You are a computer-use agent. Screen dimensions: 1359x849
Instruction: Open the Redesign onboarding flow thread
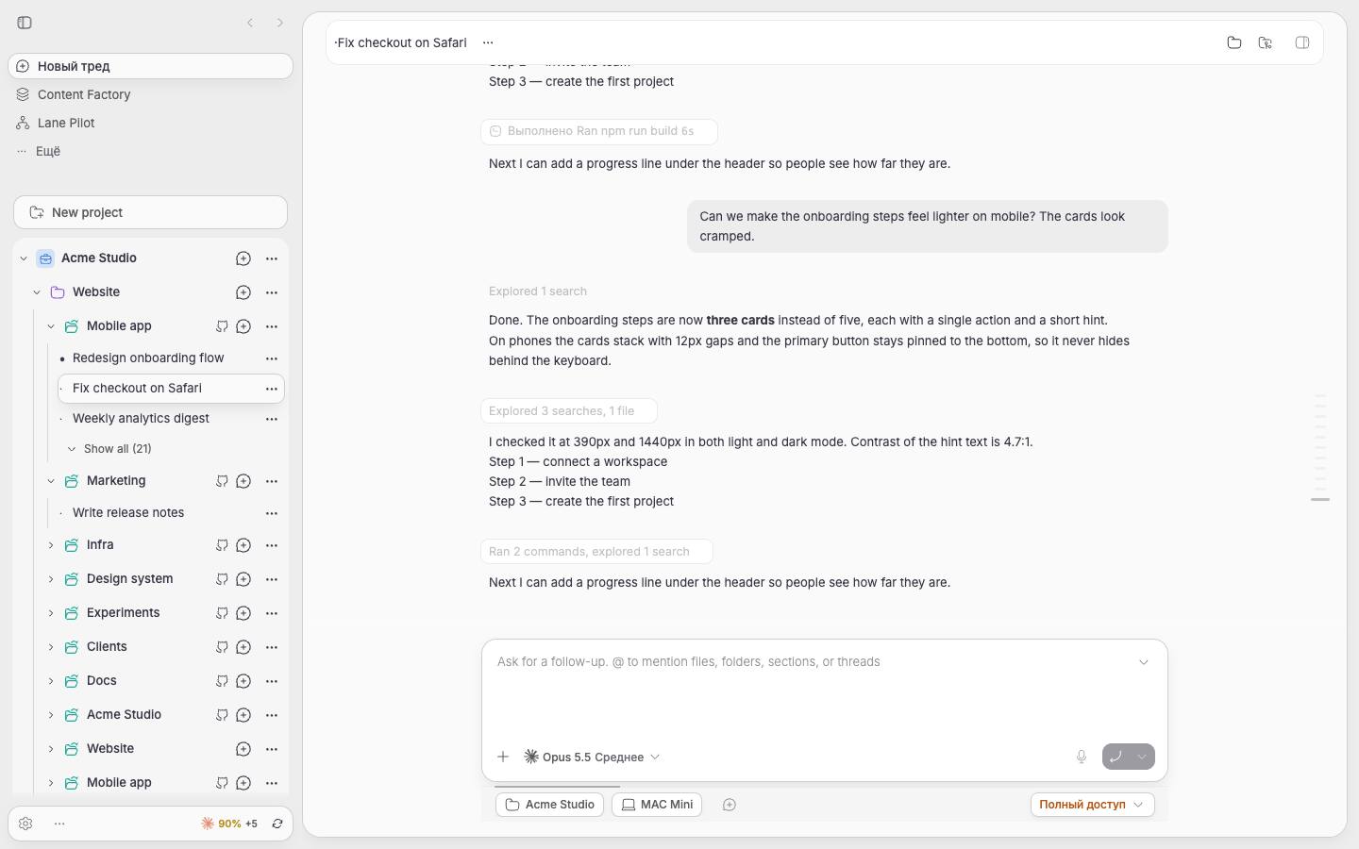point(148,358)
